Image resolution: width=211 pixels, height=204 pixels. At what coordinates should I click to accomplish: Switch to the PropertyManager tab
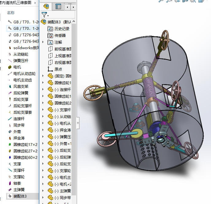[x=58, y=6]
